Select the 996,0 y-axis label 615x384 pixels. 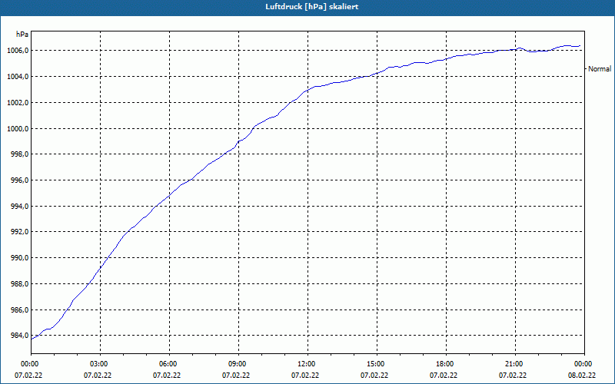(19, 180)
